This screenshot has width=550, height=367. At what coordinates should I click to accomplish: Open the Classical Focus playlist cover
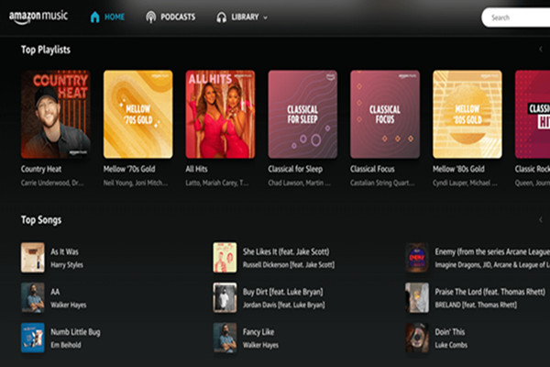385,114
